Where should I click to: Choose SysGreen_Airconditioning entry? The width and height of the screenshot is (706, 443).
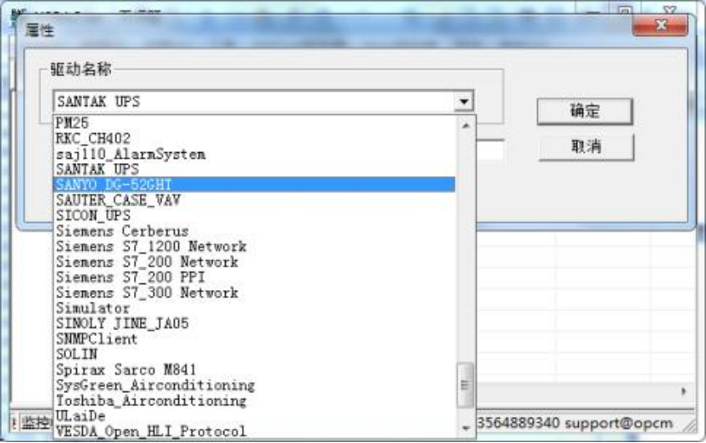tap(254, 385)
